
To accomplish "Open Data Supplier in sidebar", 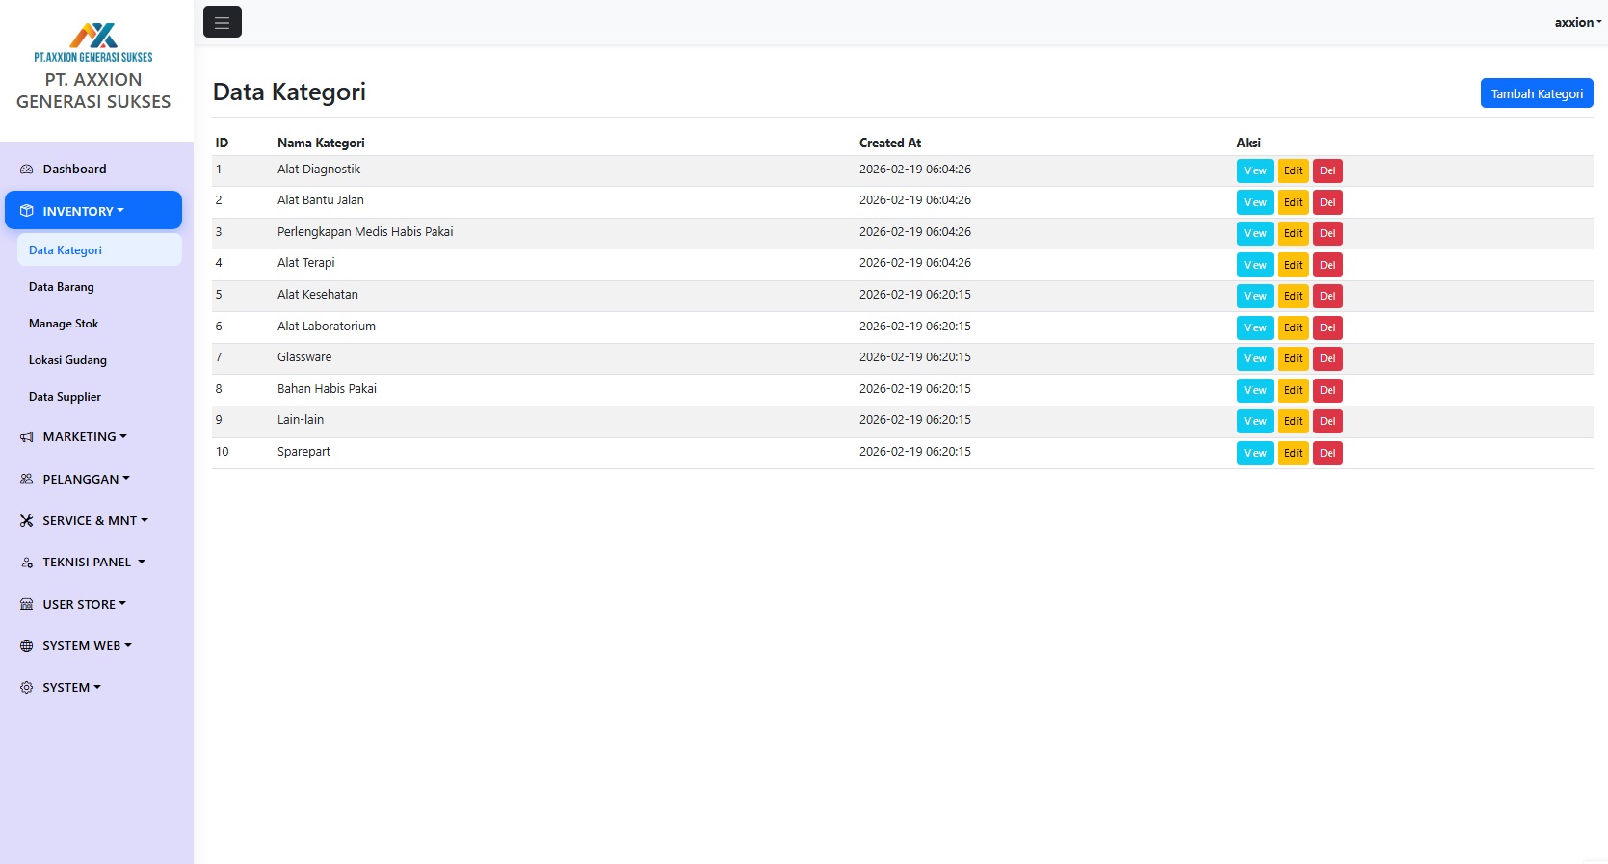I will 99,397.
